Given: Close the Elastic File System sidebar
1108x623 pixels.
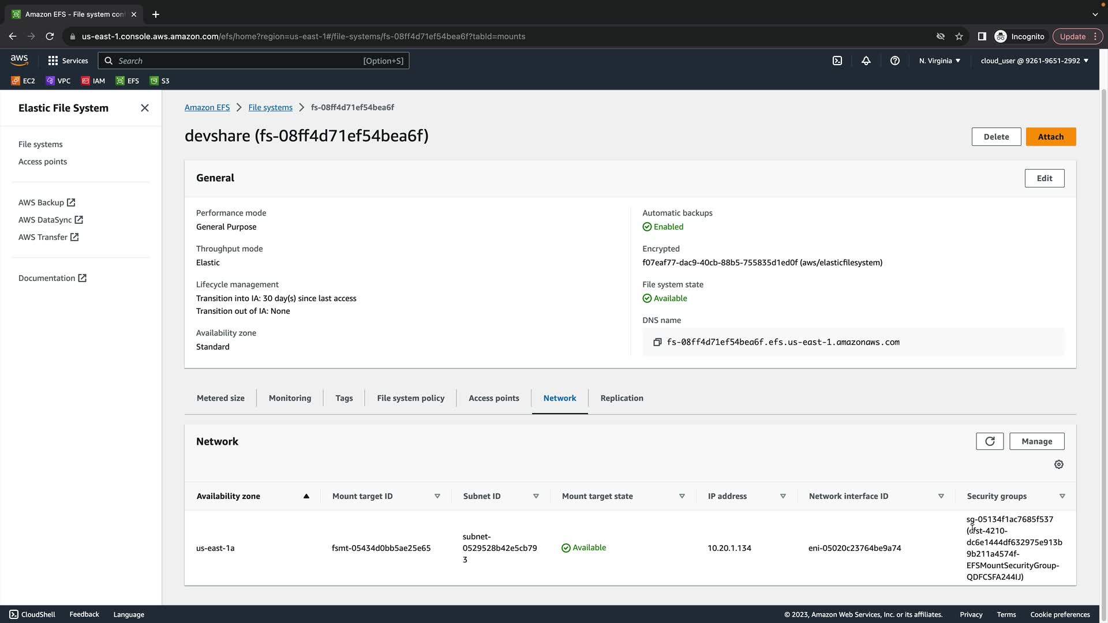Looking at the screenshot, I should (145, 108).
